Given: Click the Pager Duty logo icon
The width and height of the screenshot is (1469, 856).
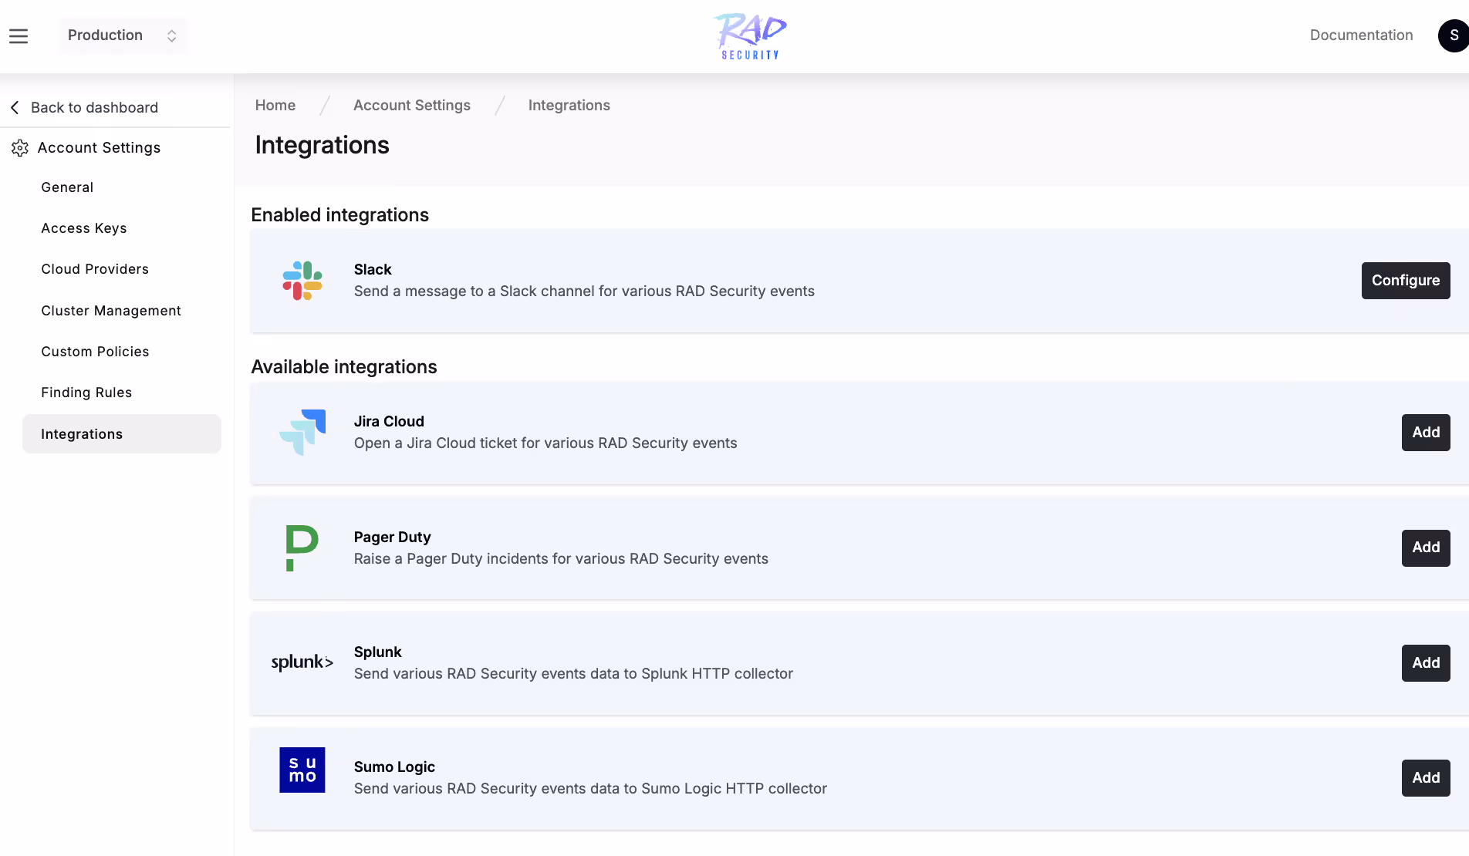Looking at the screenshot, I should click(x=302, y=548).
